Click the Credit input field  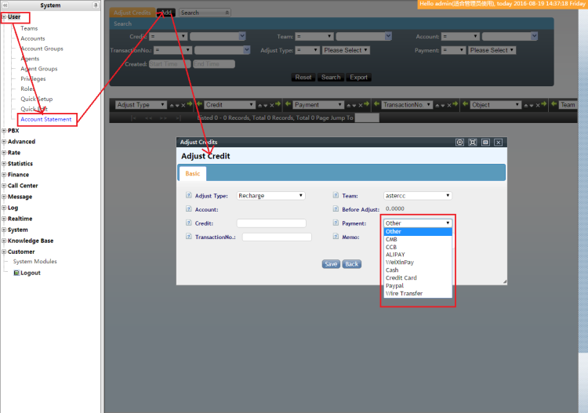[271, 223]
